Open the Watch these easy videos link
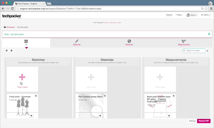The image size is (214, 128). (113, 23)
